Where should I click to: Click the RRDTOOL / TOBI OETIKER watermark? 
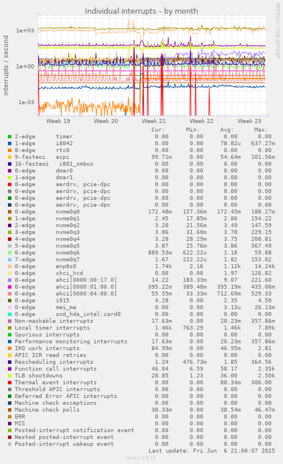coord(278,31)
